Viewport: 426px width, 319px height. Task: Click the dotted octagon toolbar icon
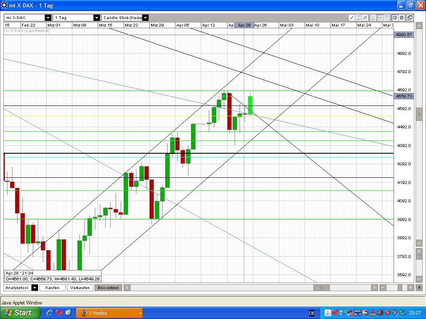pos(395,17)
